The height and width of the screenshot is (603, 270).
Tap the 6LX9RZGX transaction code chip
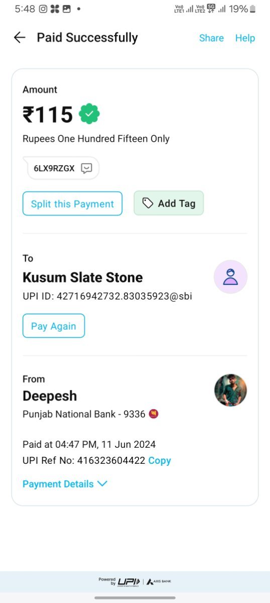click(63, 168)
